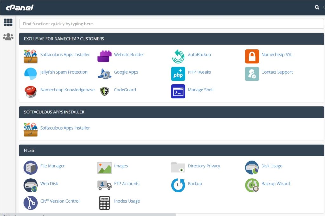This screenshot has height=216, width=325.
Task: Click the Softaculous icon in Softaculous Apps Installer section
Action: point(31,130)
